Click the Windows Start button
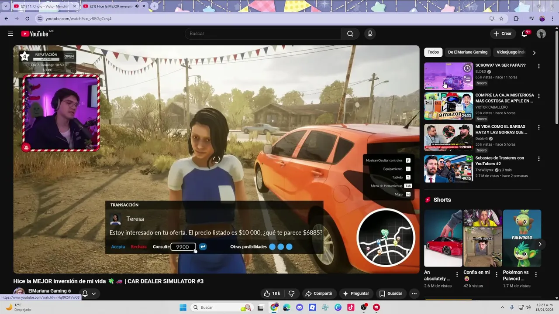Image resolution: width=559 pixels, height=314 pixels. (183, 307)
